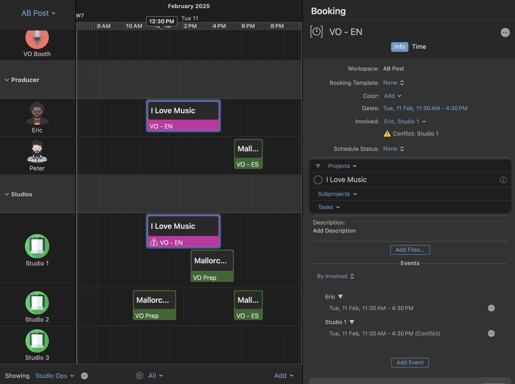Click the VO Booth microphone icon
Image resolution: width=515 pixels, height=384 pixels.
pos(37,38)
